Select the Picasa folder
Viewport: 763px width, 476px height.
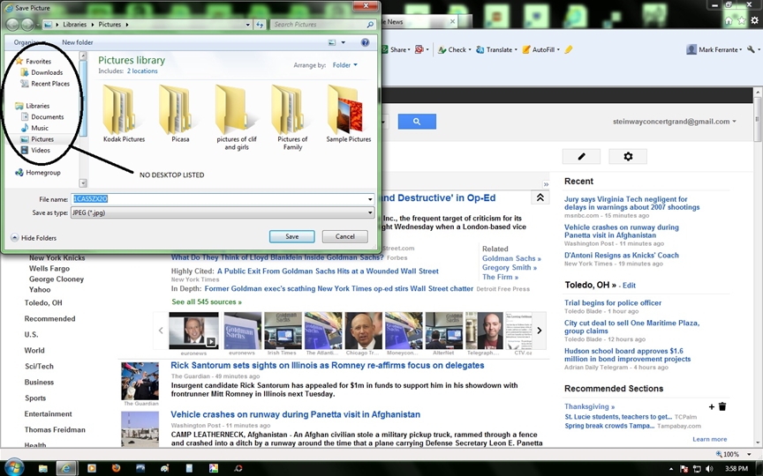tap(180, 114)
